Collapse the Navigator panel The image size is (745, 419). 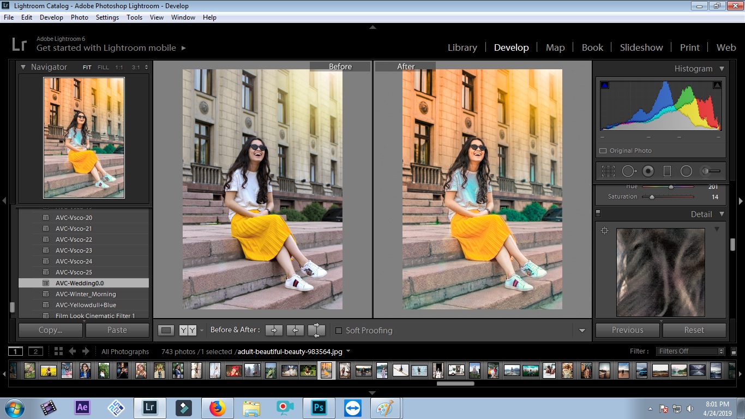click(x=23, y=67)
